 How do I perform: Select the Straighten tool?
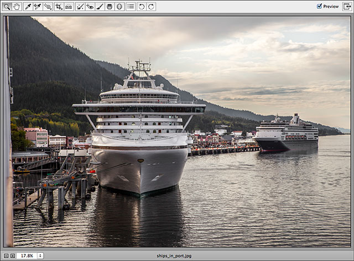click(x=69, y=7)
